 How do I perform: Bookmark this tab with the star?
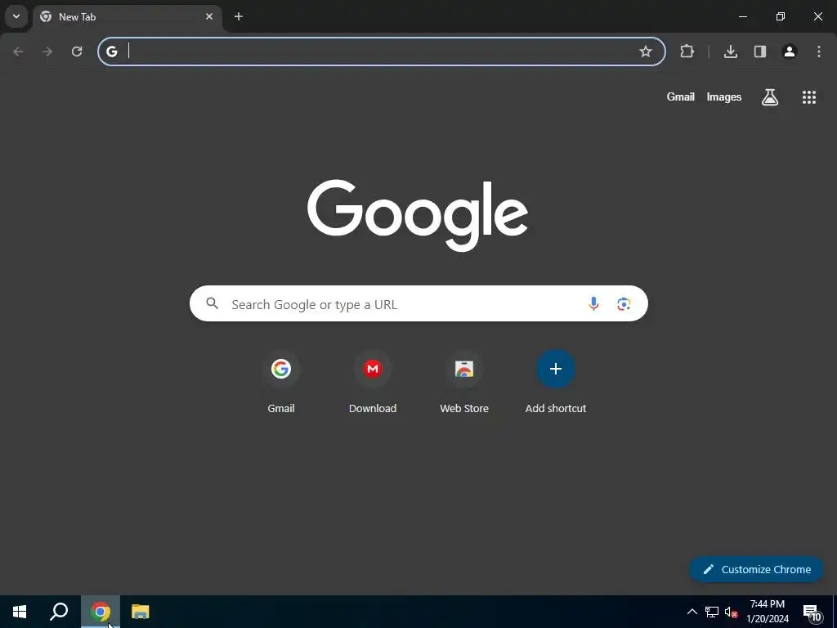click(x=646, y=52)
